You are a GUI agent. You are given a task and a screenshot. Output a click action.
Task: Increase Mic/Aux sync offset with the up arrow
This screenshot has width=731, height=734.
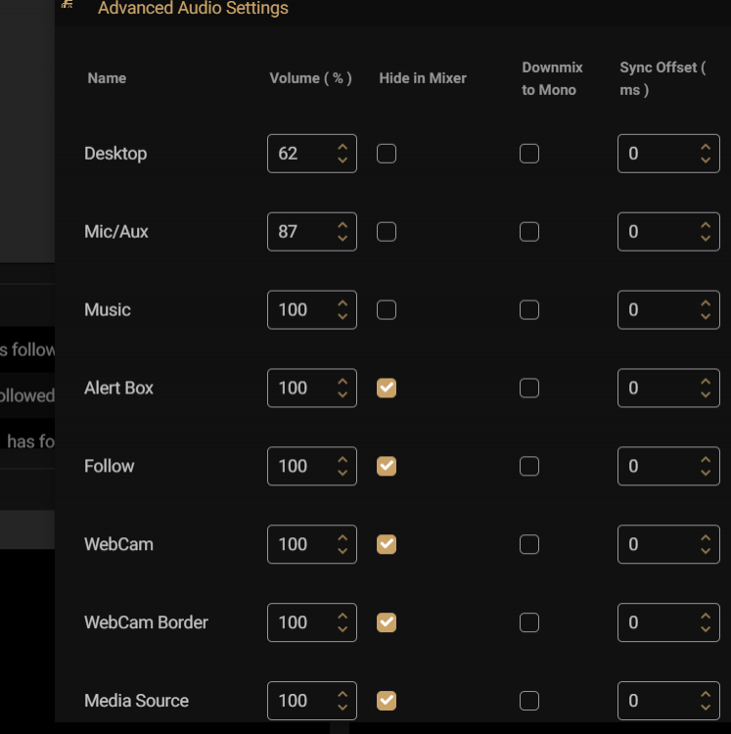pos(706,226)
